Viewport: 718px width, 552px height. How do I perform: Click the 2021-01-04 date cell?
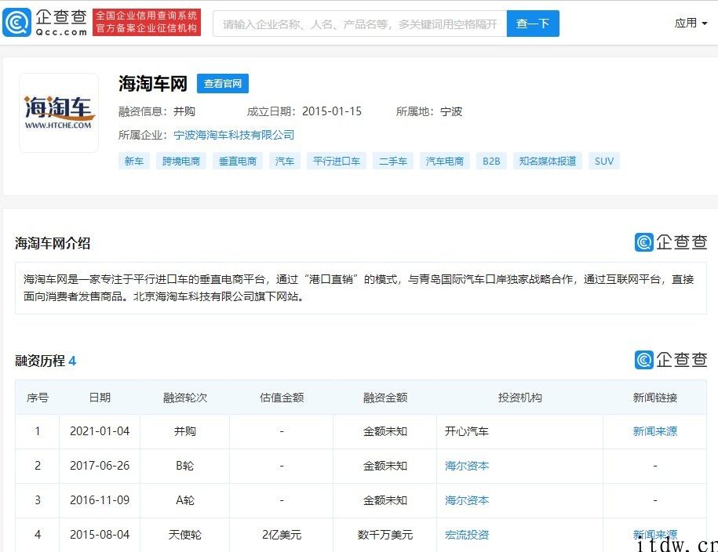(100, 431)
